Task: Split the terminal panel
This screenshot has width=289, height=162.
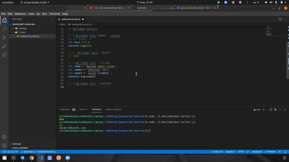Action: coord(271,109)
